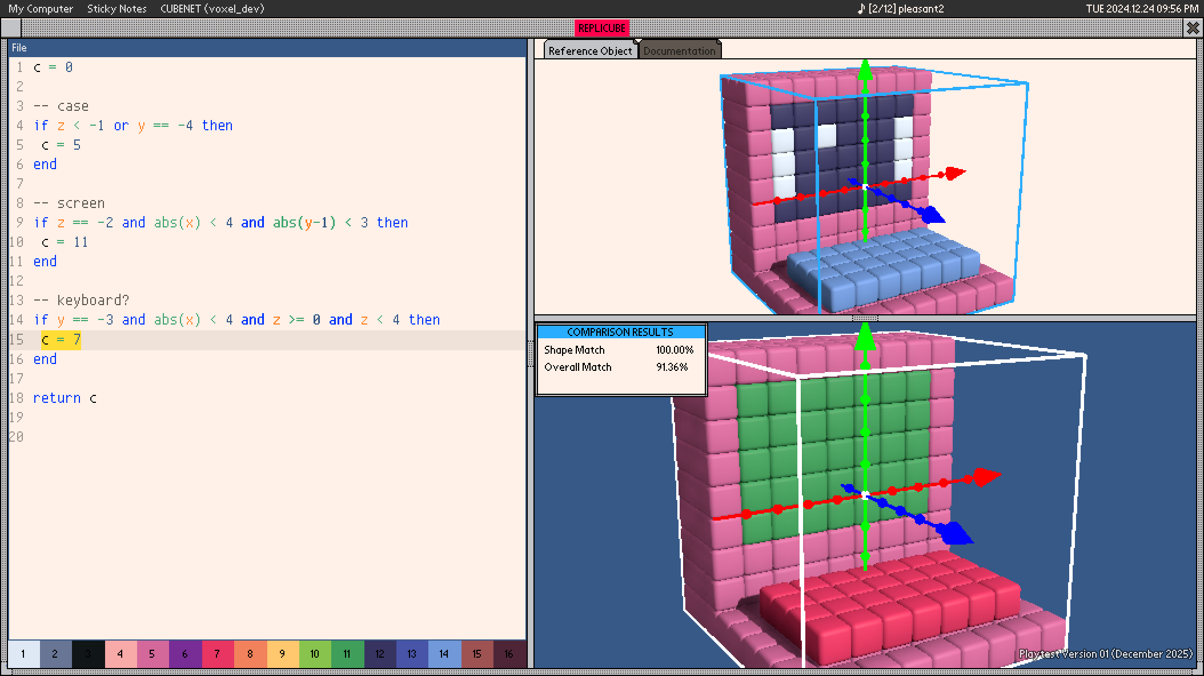Image resolution: width=1204 pixels, height=676 pixels.
Task: Click the highlighted code line c = 7
Action: 61,340
